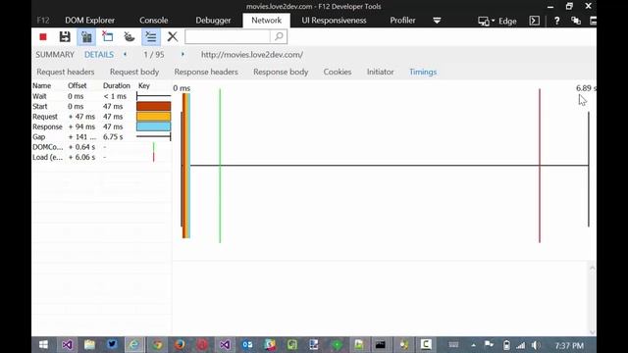The width and height of the screenshot is (628, 353).
Task: Toggle the always refresh from server icon
Action: click(x=86, y=37)
